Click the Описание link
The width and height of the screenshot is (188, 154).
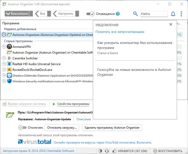pos(83,119)
